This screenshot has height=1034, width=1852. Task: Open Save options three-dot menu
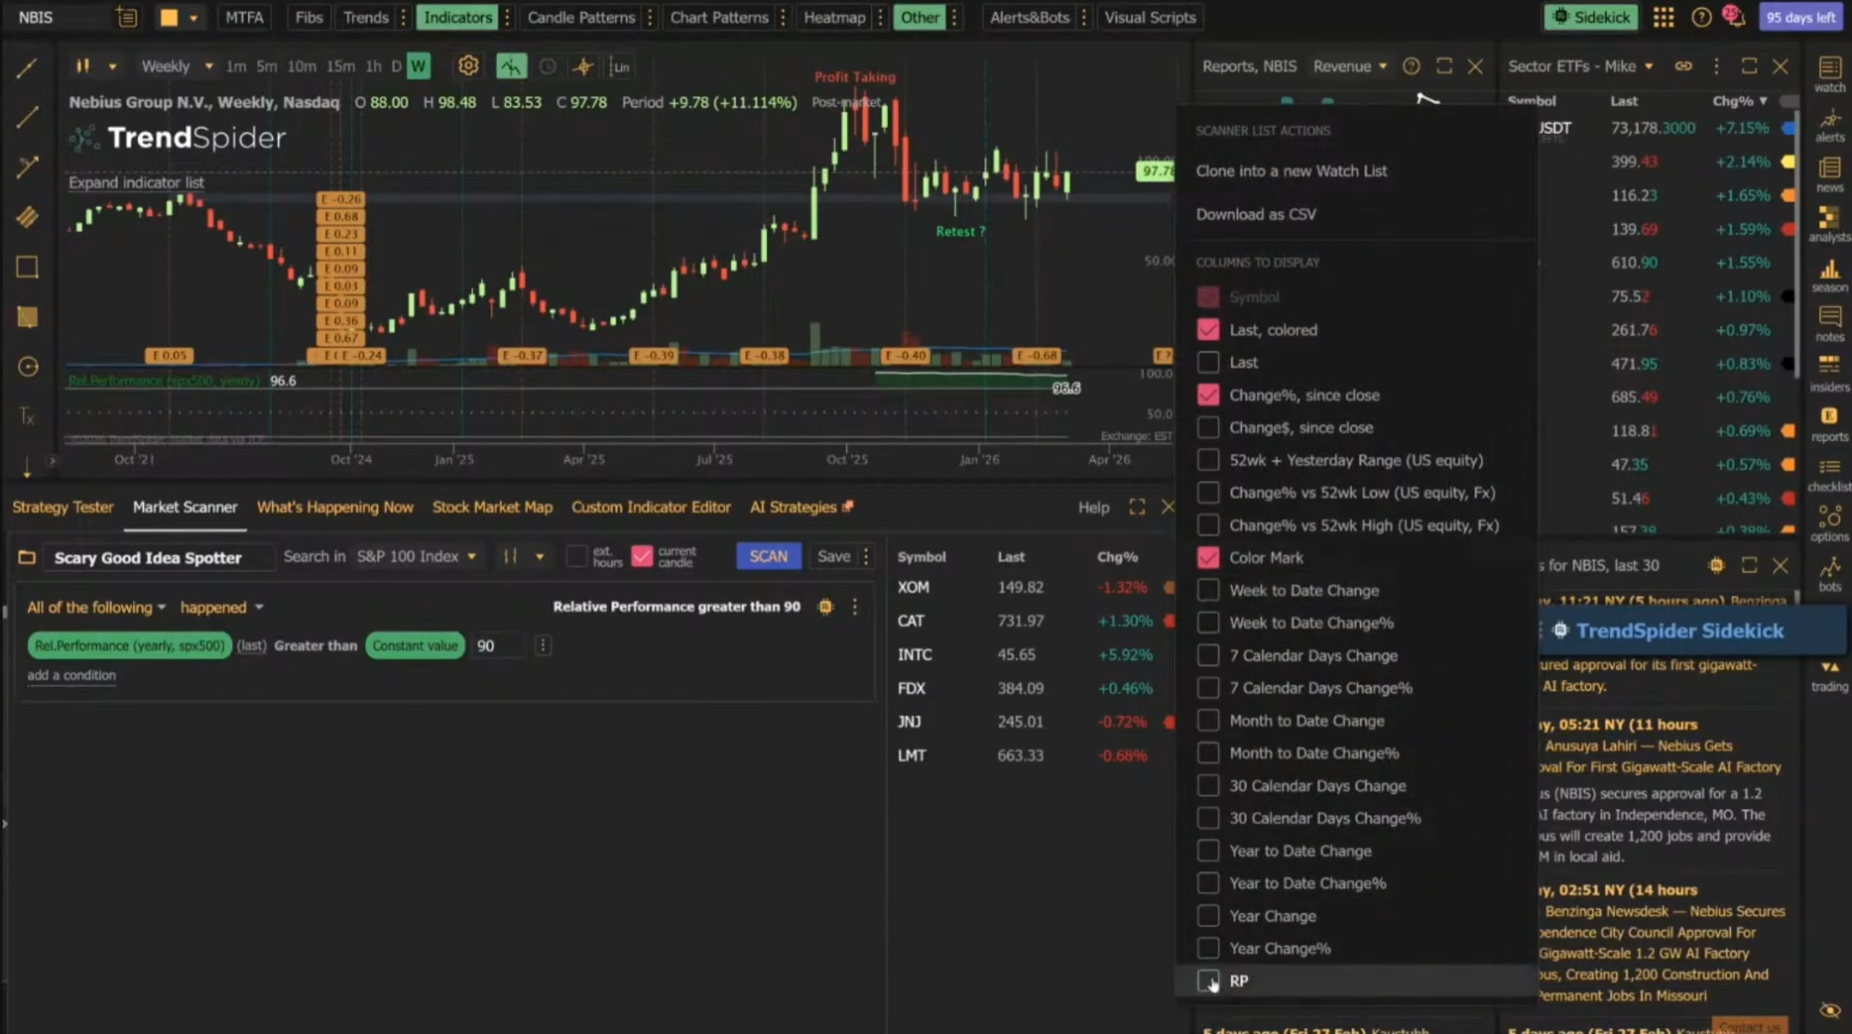[x=866, y=556]
